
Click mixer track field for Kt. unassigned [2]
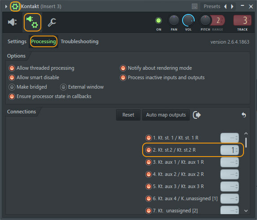[230, 210]
